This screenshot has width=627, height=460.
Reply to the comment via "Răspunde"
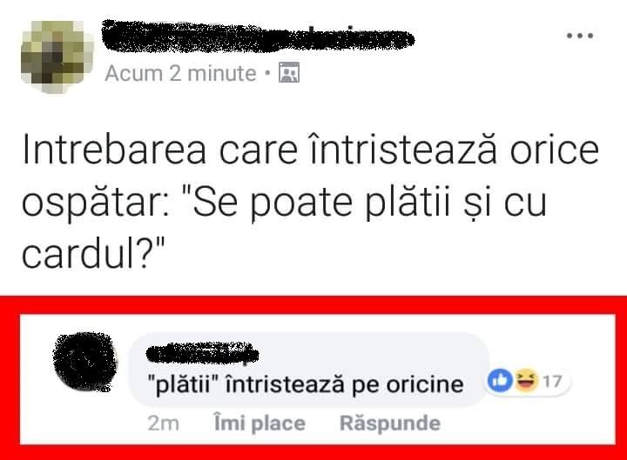click(390, 423)
